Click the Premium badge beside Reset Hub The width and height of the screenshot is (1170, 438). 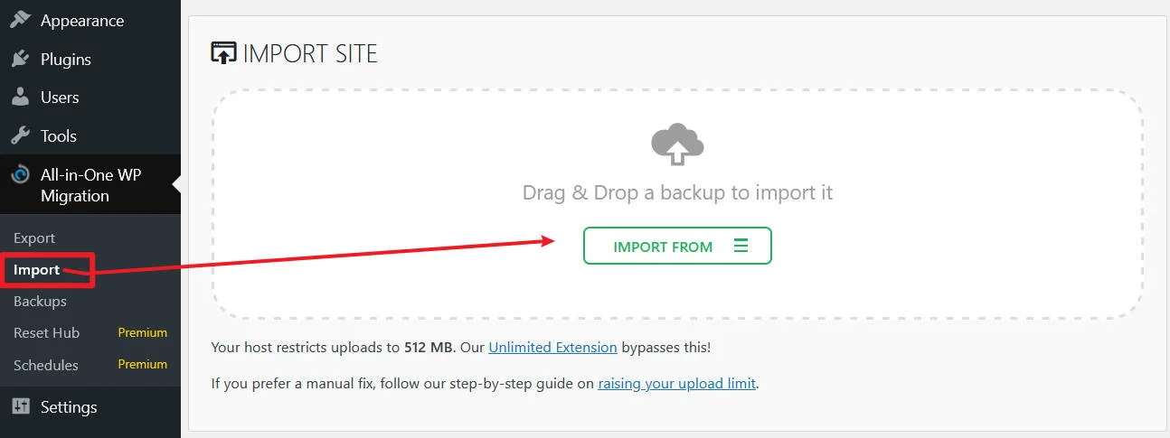tap(143, 333)
